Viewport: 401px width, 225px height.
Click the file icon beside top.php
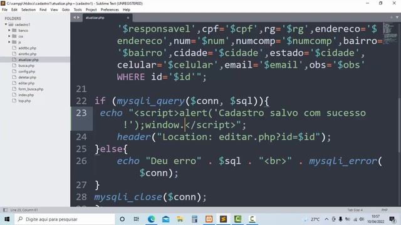tap(14, 101)
